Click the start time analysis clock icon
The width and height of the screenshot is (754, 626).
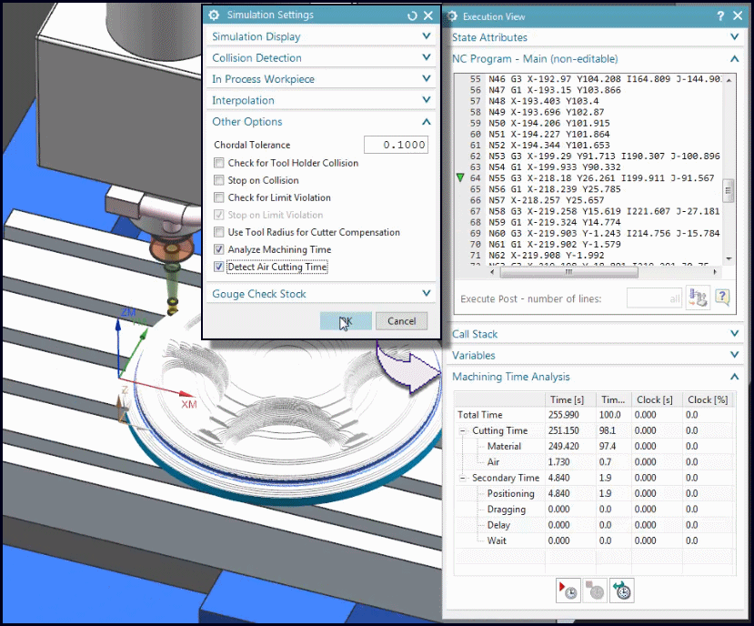coord(568,591)
